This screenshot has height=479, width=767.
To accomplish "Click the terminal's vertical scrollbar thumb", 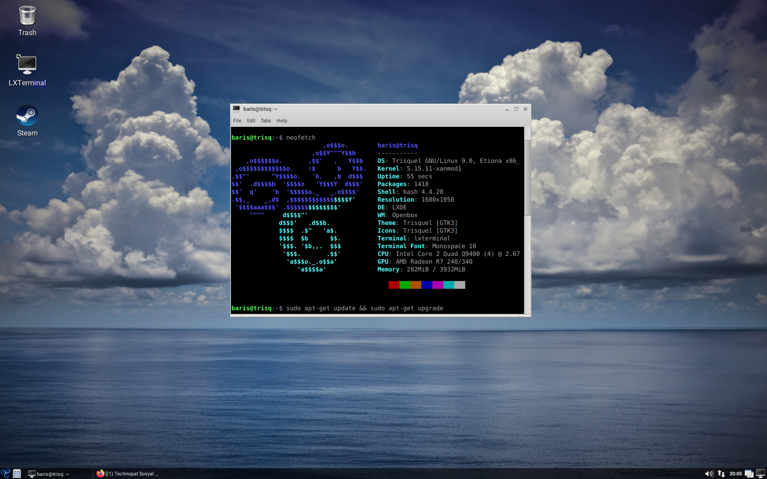I will click(x=527, y=178).
